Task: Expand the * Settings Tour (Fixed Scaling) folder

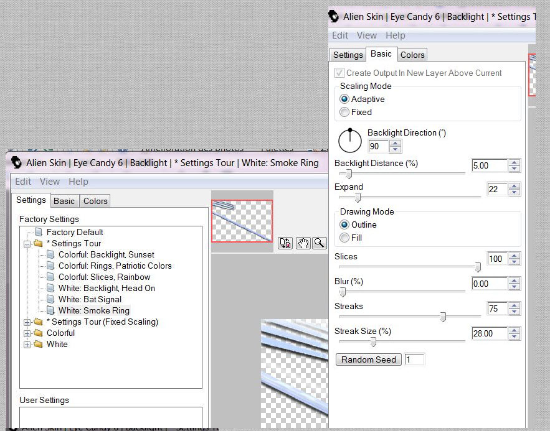Action: [27, 322]
